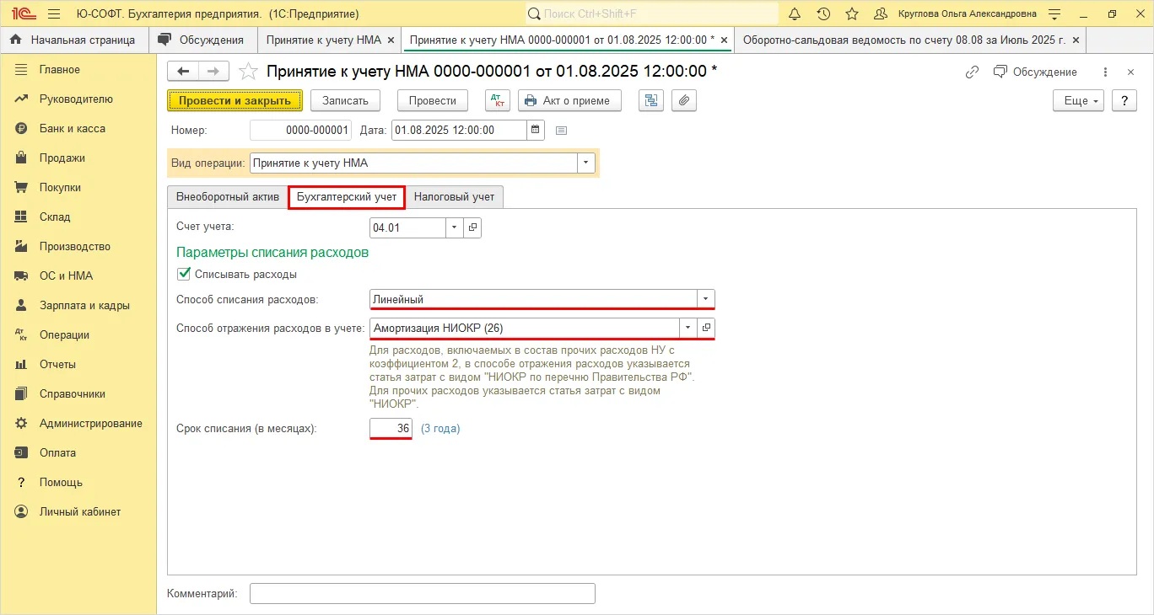Screen dimensions: 1154x615
Task: Click the Записать button
Action: coord(346,100)
